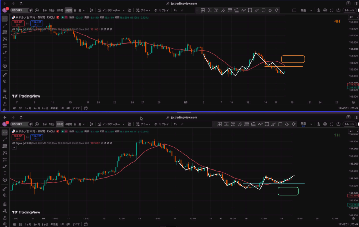Toggle the market status pill in the top window legend
Viewport: 359px width, 227px height.
(65, 18)
